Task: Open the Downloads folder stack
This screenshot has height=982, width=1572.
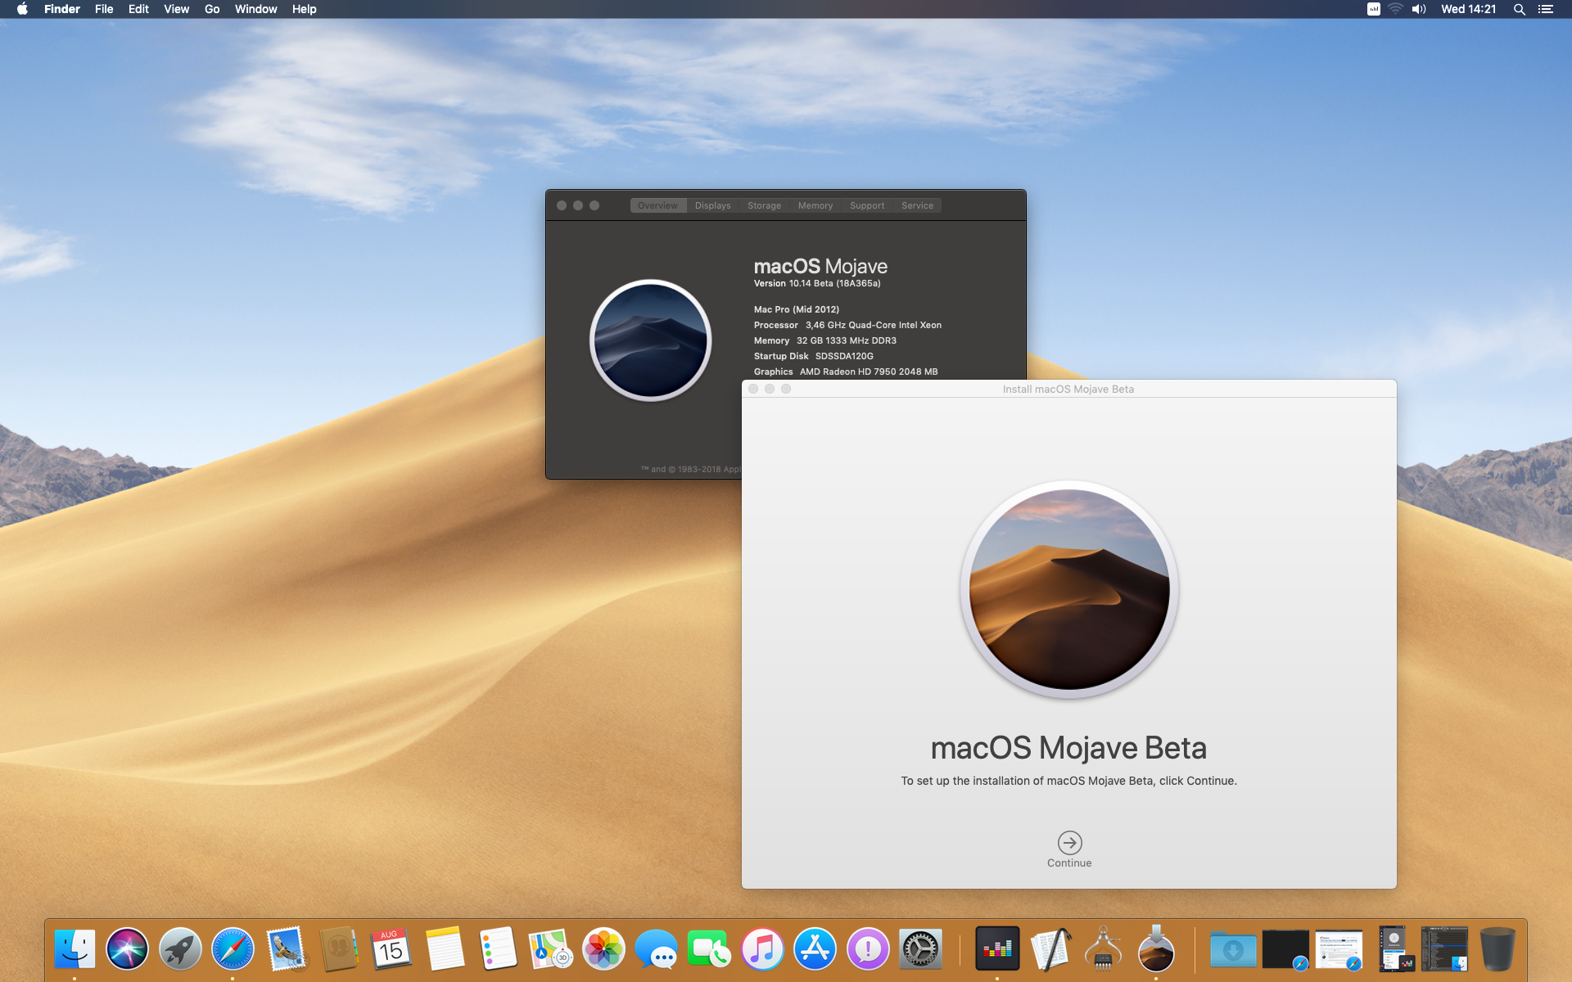Action: click(1233, 949)
